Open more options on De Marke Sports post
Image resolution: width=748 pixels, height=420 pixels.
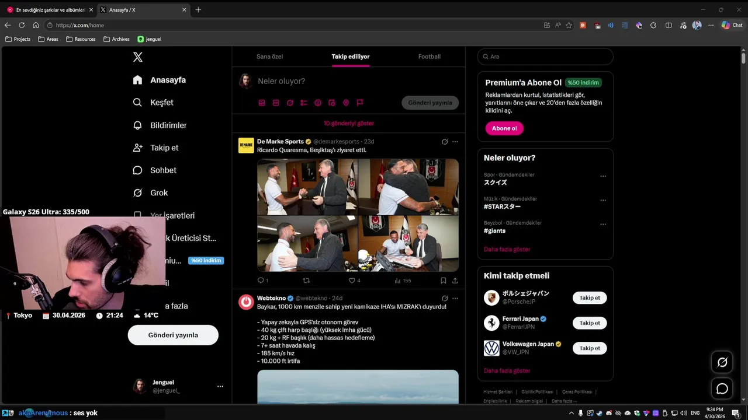coord(455,142)
